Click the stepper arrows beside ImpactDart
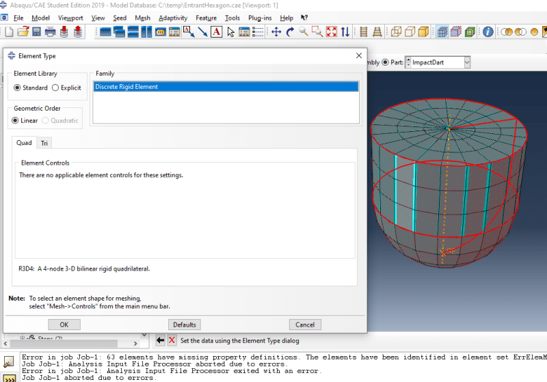The height and width of the screenshot is (382, 547). point(408,62)
